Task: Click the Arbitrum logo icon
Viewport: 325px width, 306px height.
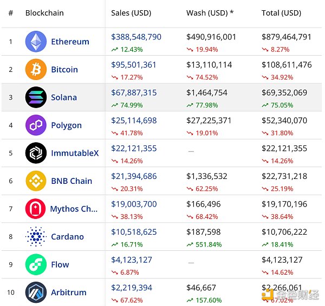Action: (x=36, y=292)
